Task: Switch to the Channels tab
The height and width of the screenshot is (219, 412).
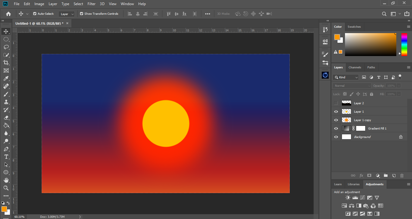Action: pyautogui.click(x=355, y=67)
